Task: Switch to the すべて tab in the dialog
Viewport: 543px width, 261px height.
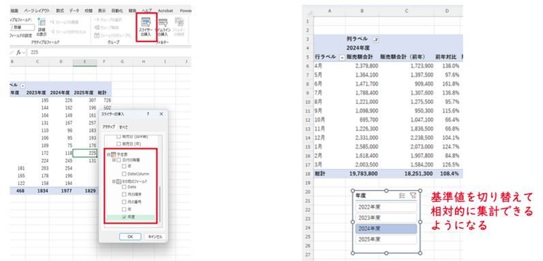Action: point(123,127)
